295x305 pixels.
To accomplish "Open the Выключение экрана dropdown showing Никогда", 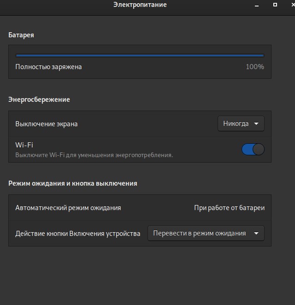I will pos(241,123).
